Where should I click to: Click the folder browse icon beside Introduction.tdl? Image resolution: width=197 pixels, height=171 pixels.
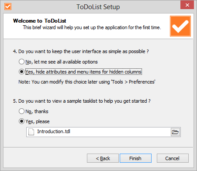point(175,132)
